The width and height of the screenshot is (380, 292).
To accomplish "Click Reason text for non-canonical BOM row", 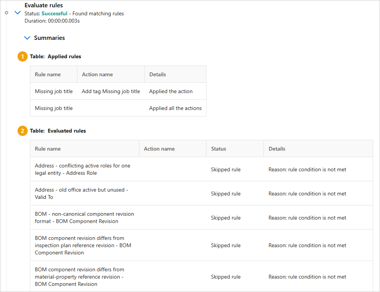I will coord(307,218).
